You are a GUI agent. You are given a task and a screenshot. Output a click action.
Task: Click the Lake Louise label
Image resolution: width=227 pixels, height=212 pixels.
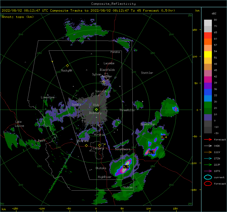[x=19, y=124]
